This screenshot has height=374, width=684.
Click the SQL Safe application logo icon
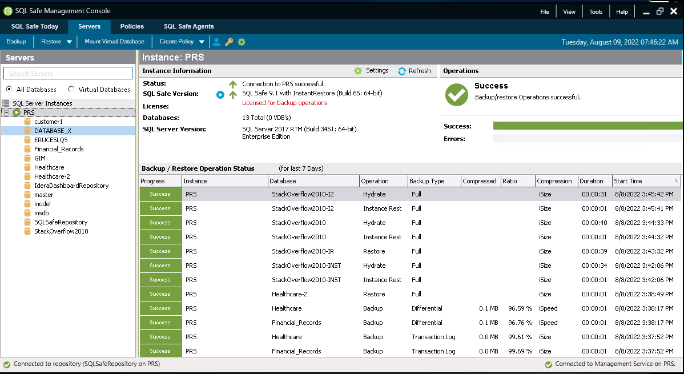7,11
